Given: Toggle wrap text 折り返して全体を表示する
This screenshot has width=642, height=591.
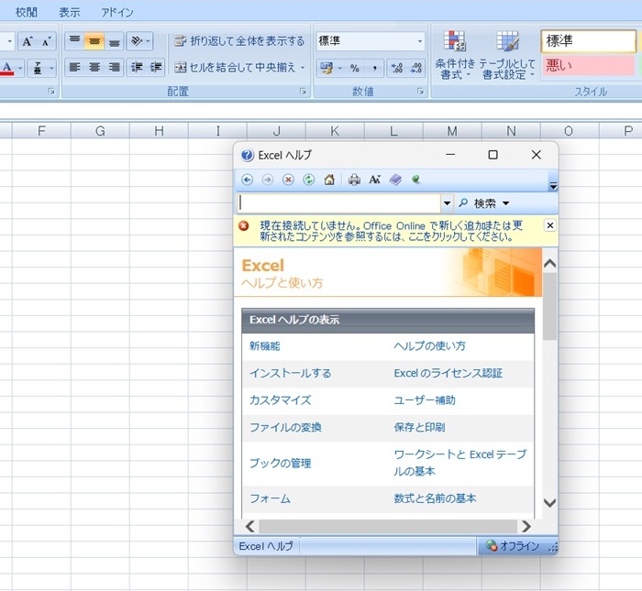Looking at the screenshot, I should click(x=239, y=41).
